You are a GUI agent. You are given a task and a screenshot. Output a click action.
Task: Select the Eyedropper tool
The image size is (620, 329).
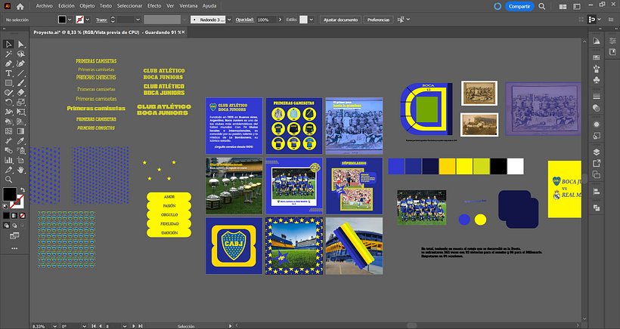[x=20, y=141]
